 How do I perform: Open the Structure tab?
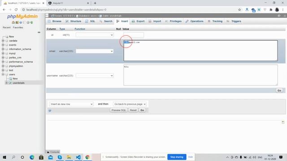coord(74,21)
